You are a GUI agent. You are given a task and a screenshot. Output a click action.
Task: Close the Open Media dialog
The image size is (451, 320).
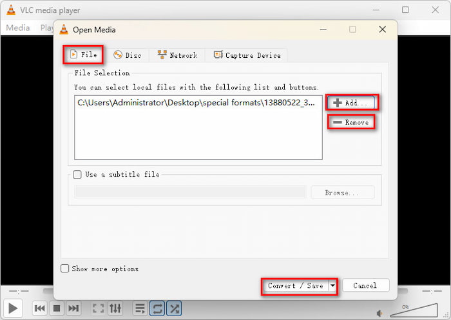click(382, 30)
